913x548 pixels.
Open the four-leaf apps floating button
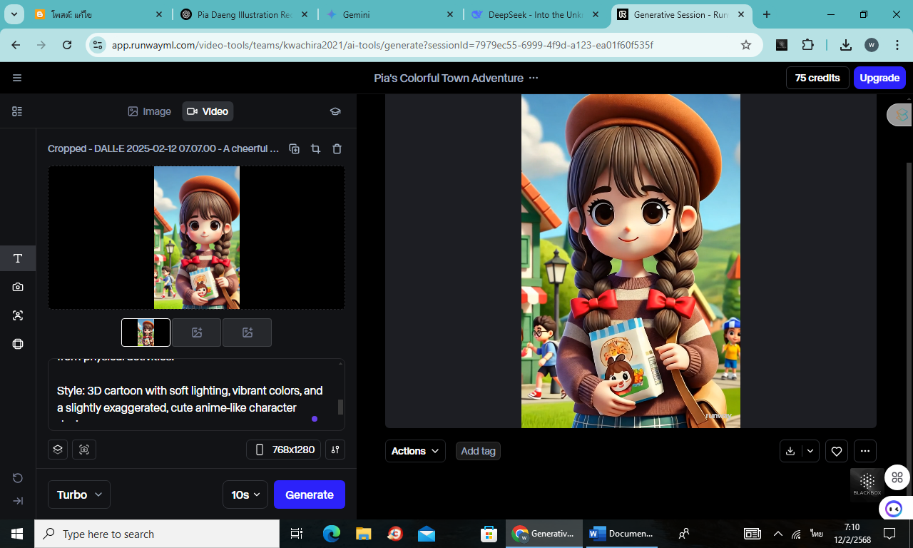tap(897, 477)
